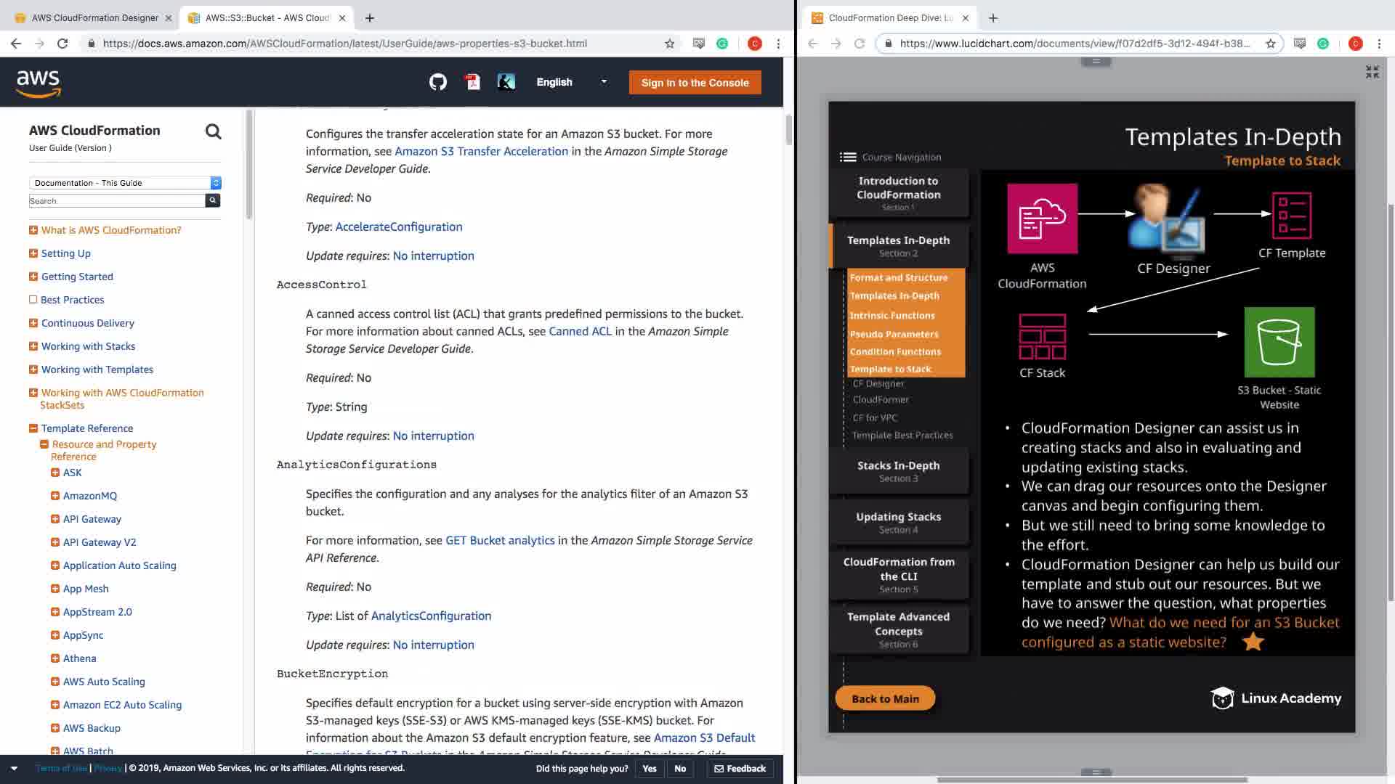
Task: Reload the Lucidchart page
Action: [x=860, y=44]
